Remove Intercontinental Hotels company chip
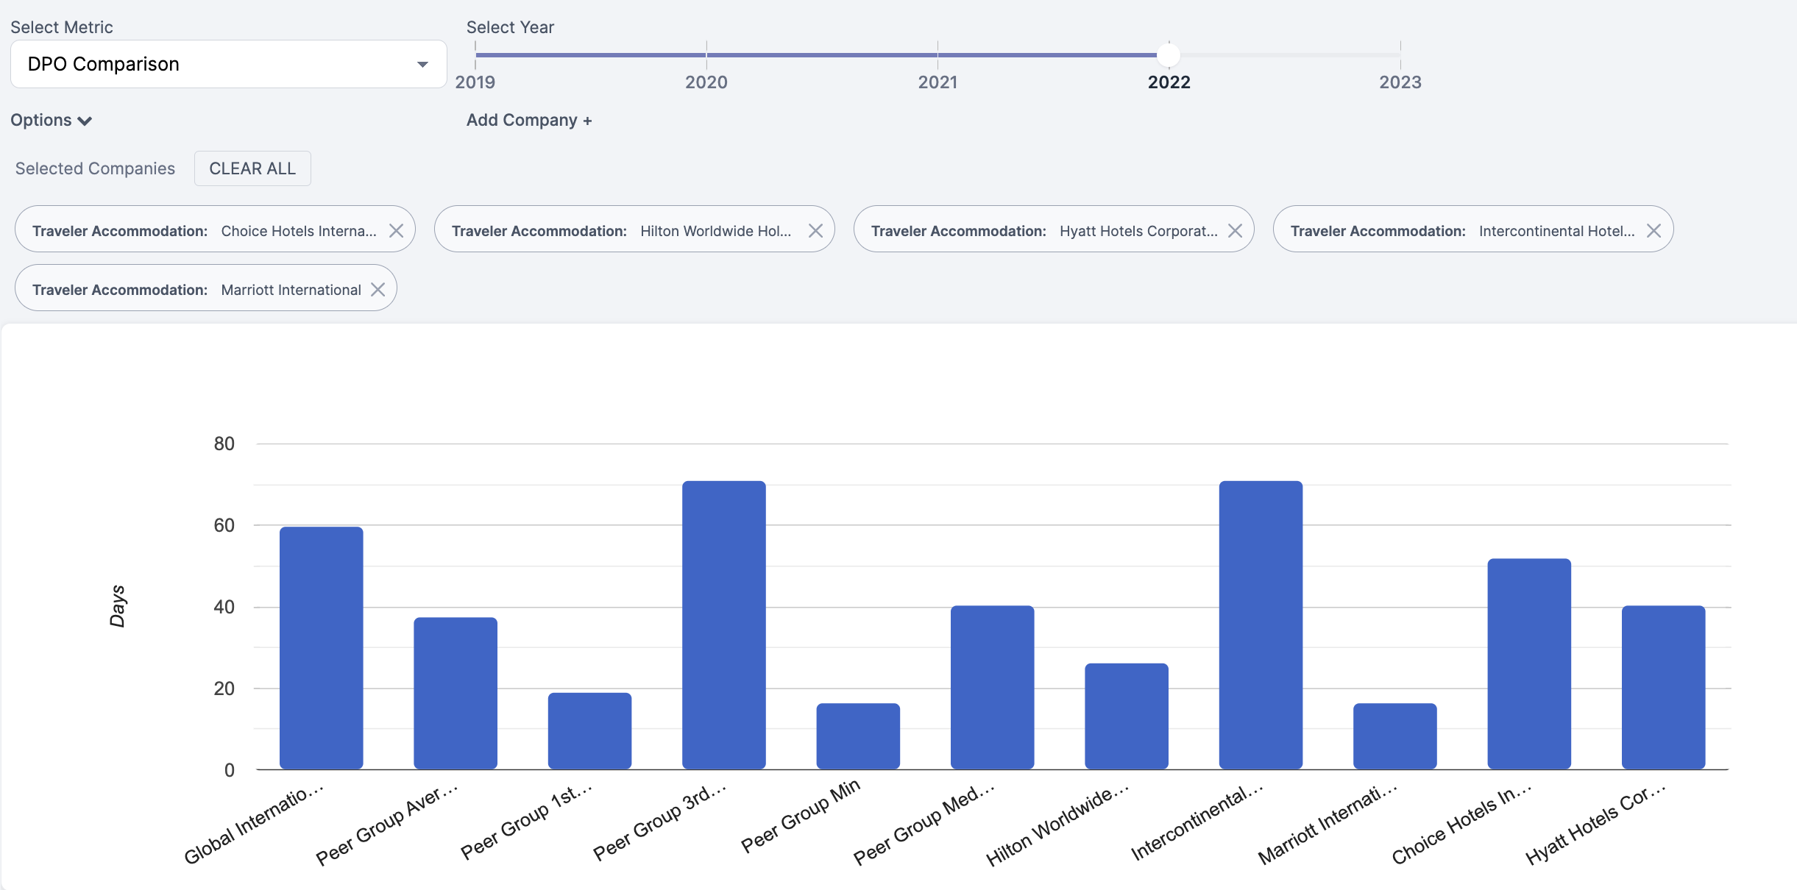The image size is (1797, 890). click(1654, 231)
